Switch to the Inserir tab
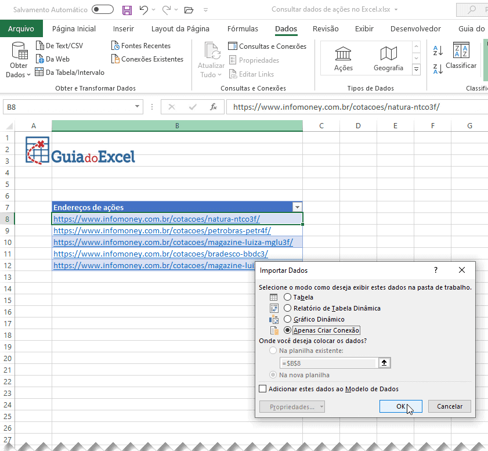488x451 pixels. tap(123, 28)
